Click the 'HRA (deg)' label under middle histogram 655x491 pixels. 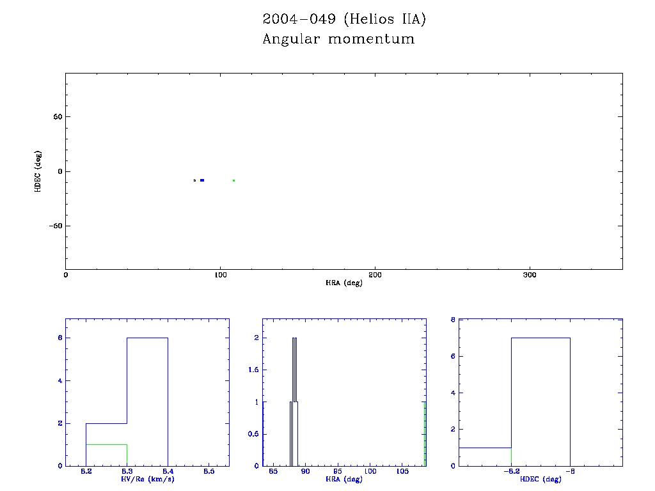click(344, 479)
